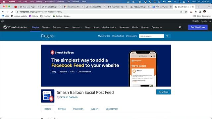This screenshot has width=212, height=119.
Task: Open the Chrome three-dot menu
Action: click(209, 12)
